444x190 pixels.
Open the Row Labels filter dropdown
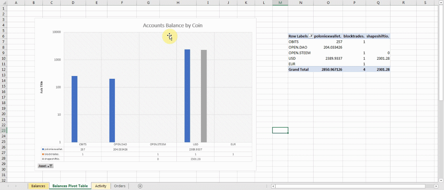[x=311, y=36]
